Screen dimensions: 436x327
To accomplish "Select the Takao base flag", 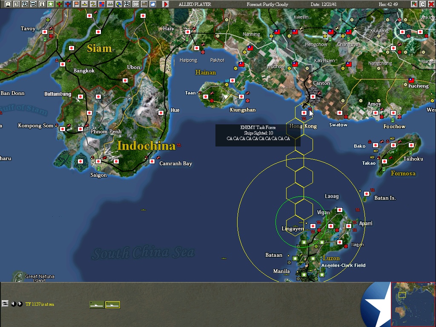I will pos(384,161).
